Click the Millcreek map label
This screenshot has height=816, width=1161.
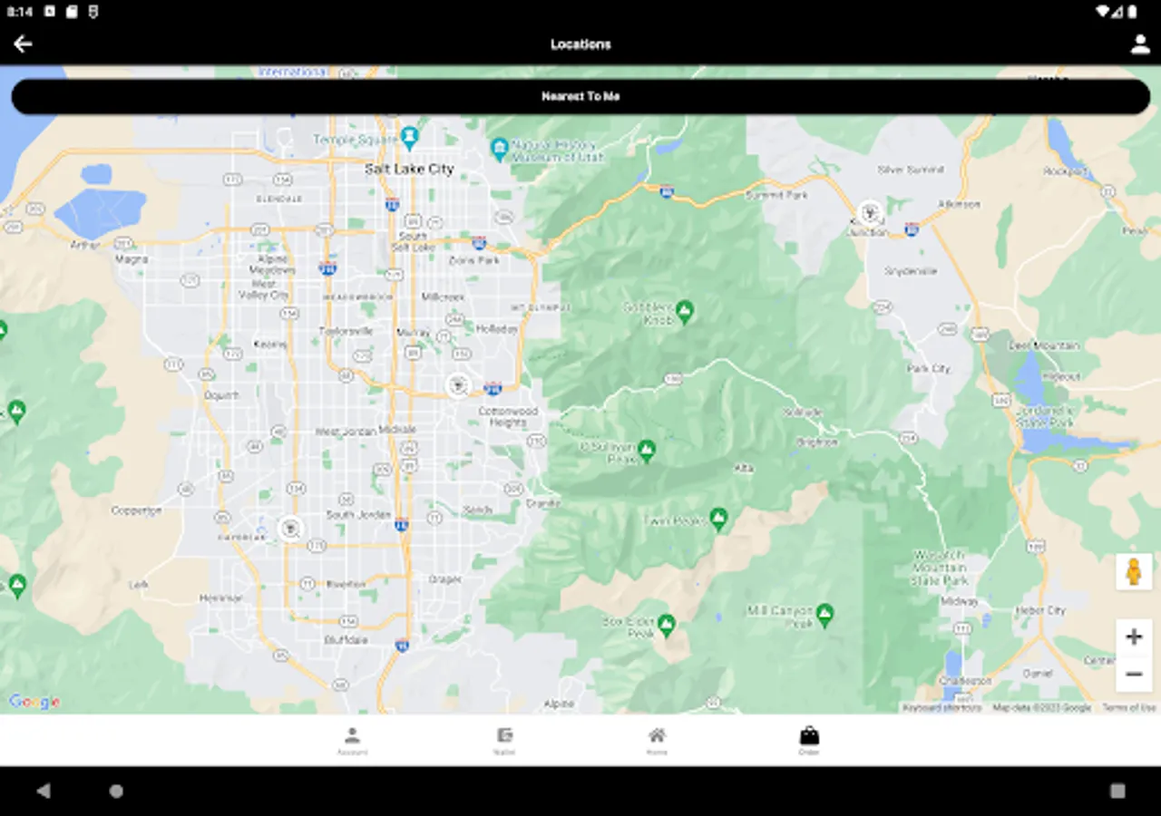443,296
